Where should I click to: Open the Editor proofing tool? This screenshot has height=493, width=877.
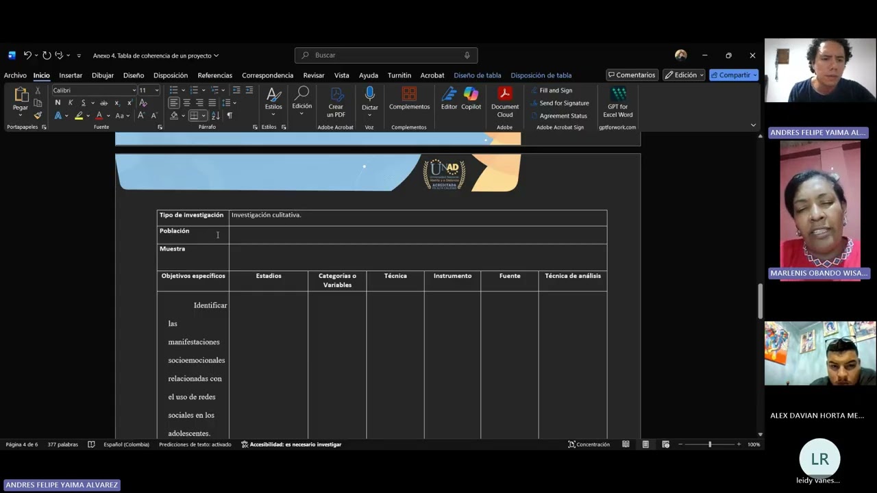tap(449, 99)
